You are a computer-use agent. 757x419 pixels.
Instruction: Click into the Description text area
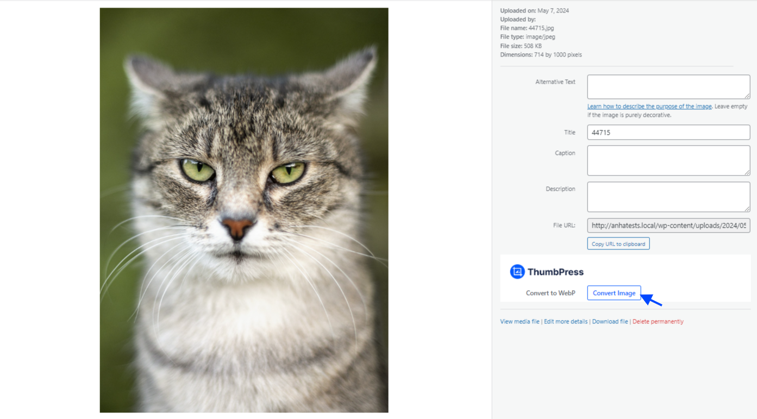point(668,197)
